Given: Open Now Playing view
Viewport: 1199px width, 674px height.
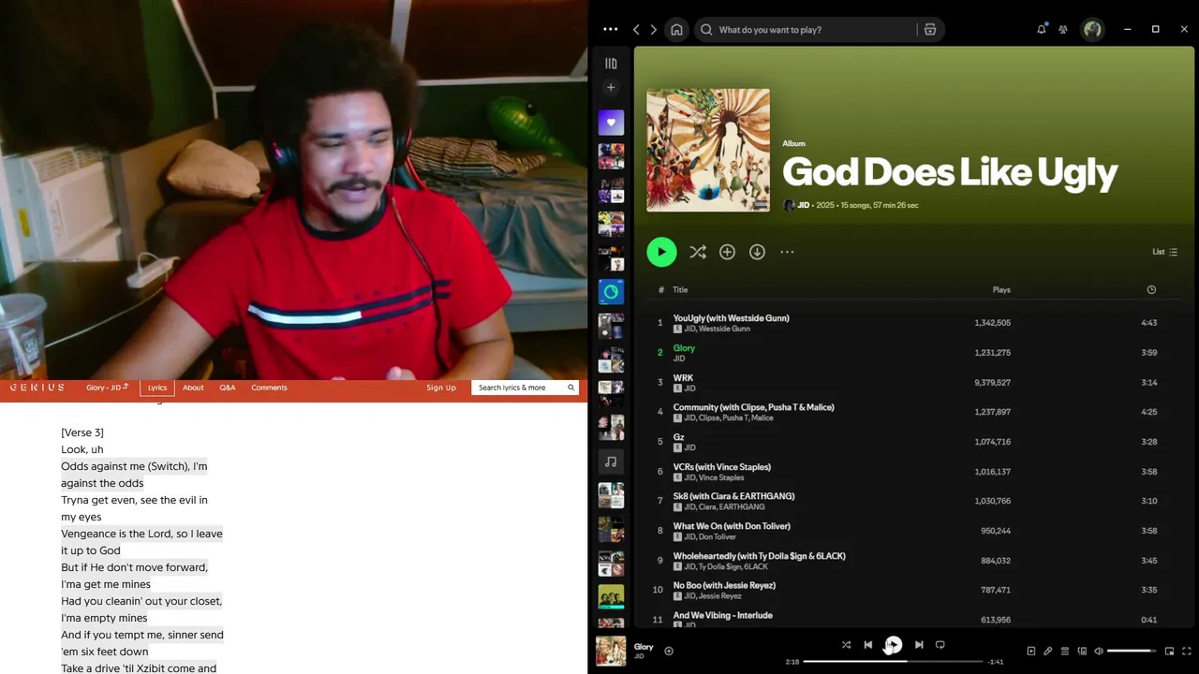Looking at the screenshot, I should (1030, 651).
